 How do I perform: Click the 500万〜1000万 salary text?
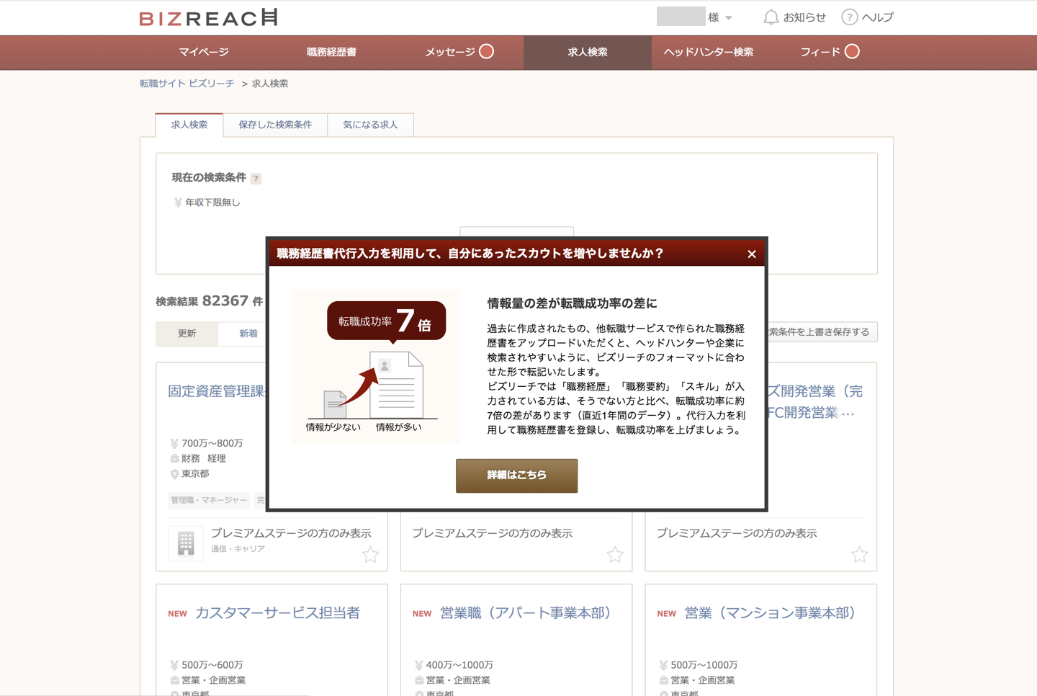pyautogui.click(x=704, y=665)
